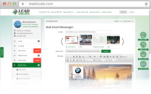Apply strikethrough formatting
This screenshot has height=94, width=151.
[x=74, y=60]
